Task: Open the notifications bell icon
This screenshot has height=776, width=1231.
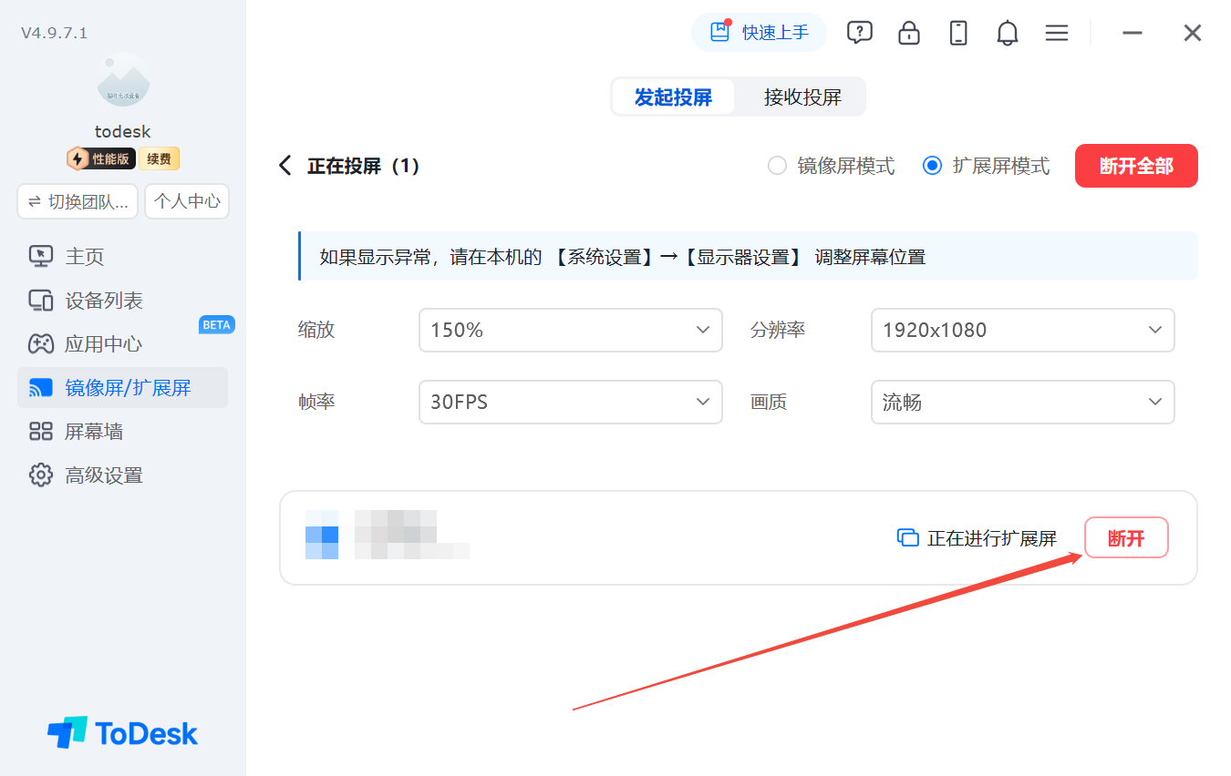Action: [1007, 34]
